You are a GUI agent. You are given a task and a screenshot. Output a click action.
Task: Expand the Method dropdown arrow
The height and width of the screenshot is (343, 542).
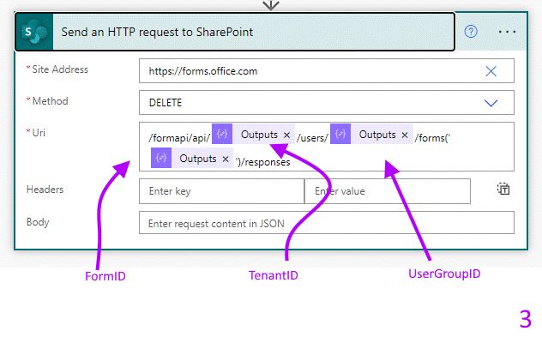491,103
